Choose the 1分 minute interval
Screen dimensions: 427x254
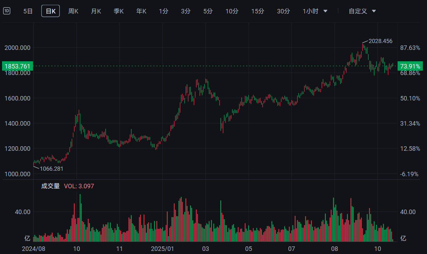pyautogui.click(x=164, y=11)
